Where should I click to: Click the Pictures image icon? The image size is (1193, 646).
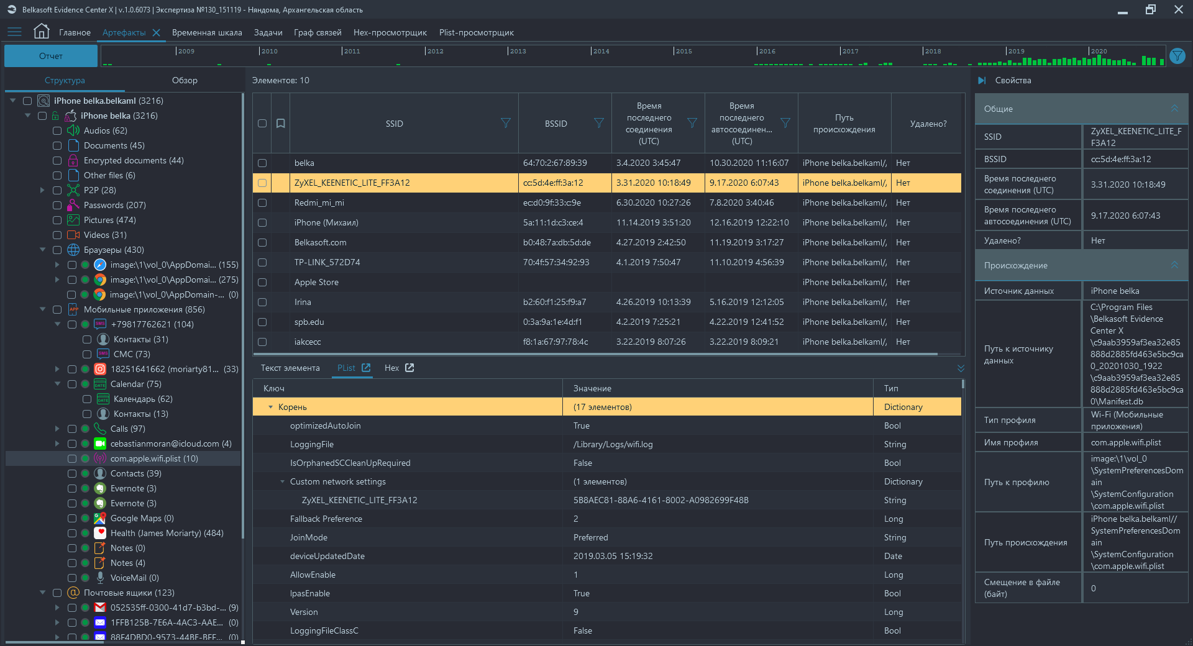(x=73, y=220)
